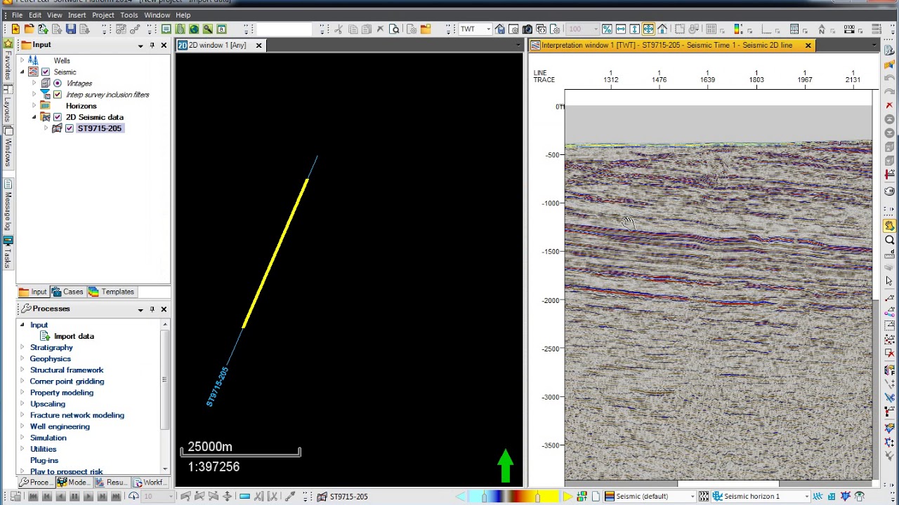Switch to the Templates tab

coord(112,292)
